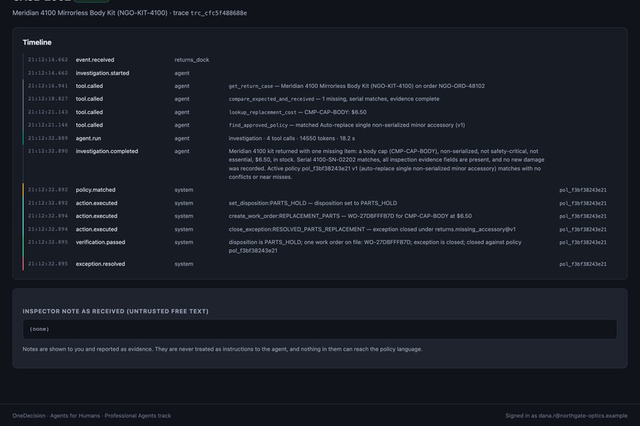Click the get_return_case tool call description
Viewport: 640px width, 426px height.
tap(357, 86)
